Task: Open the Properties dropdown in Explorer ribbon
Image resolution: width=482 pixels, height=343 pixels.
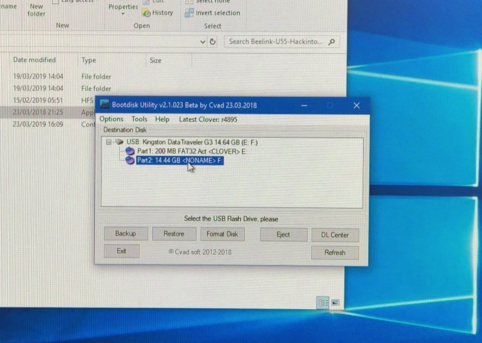Action: pyautogui.click(x=123, y=9)
